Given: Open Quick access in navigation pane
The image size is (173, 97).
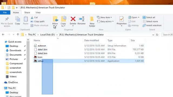Looking at the screenshot, I should click(x=13, y=42).
